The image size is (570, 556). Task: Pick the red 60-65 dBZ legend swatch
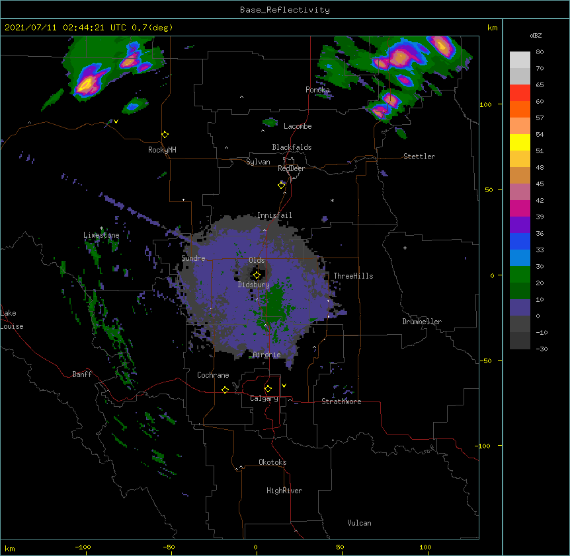tap(520, 92)
